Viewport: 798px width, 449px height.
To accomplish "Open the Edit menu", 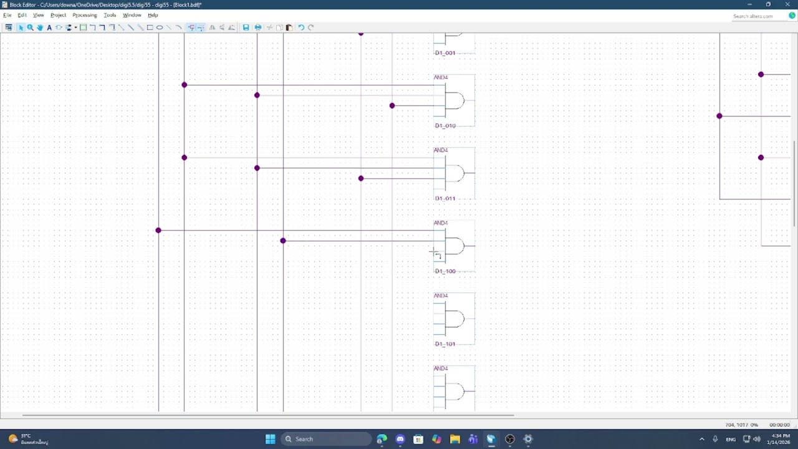I will (x=22, y=15).
